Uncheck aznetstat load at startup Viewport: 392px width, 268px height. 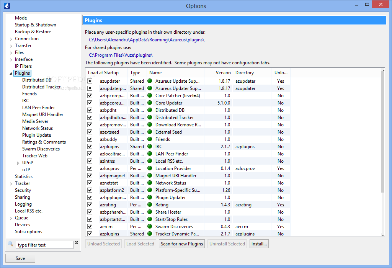click(x=90, y=183)
